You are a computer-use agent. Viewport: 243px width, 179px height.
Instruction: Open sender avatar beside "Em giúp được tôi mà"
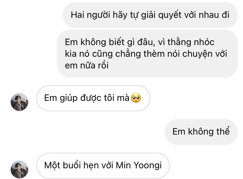coord(19,102)
